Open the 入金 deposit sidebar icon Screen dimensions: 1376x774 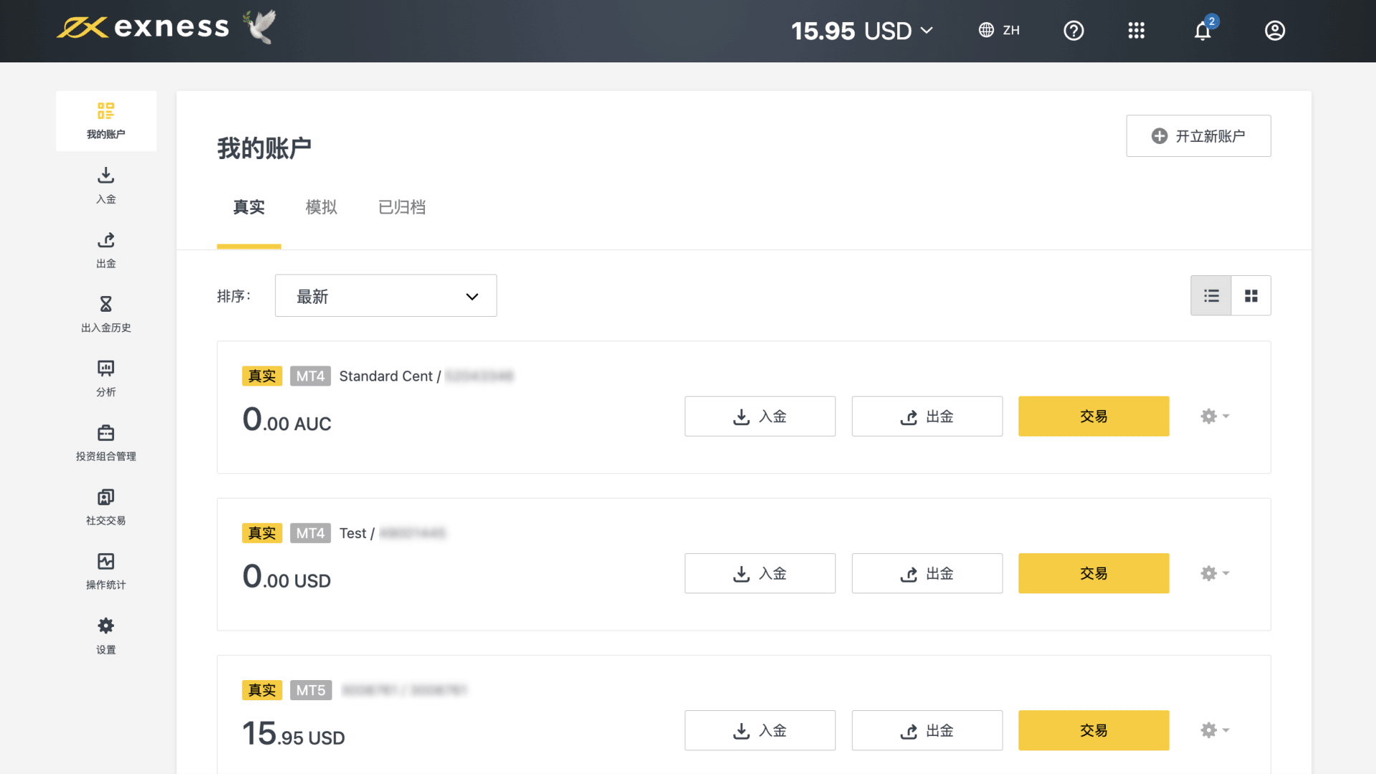(x=106, y=185)
